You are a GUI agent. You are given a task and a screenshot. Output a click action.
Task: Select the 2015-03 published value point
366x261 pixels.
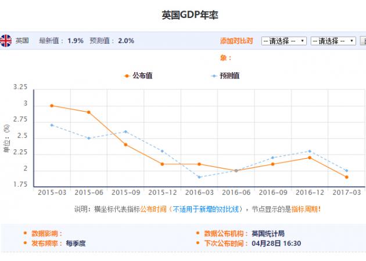pyautogui.click(x=52, y=106)
